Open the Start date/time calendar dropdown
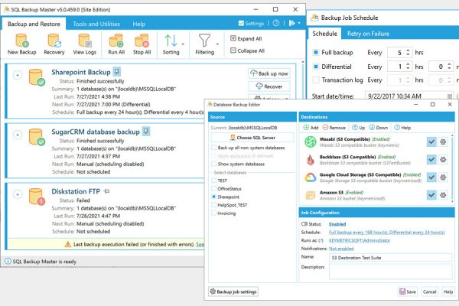 pos(450,96)
